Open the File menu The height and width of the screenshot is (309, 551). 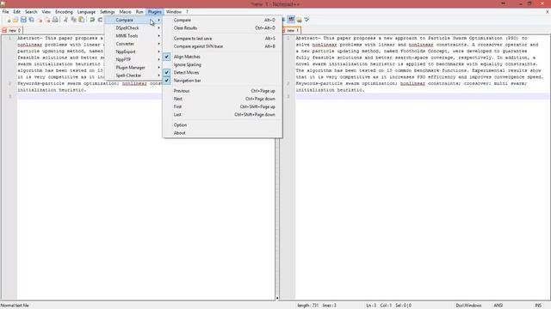[x=5, y=12]
